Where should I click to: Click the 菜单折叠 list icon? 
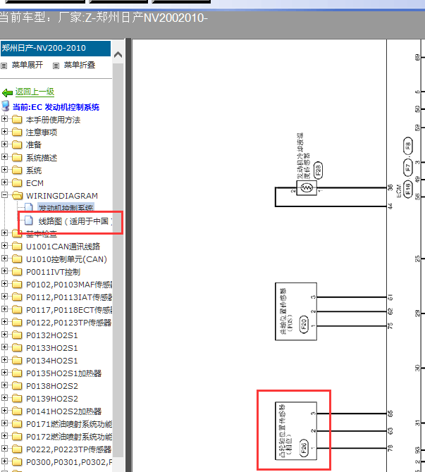tap(56, 66)
